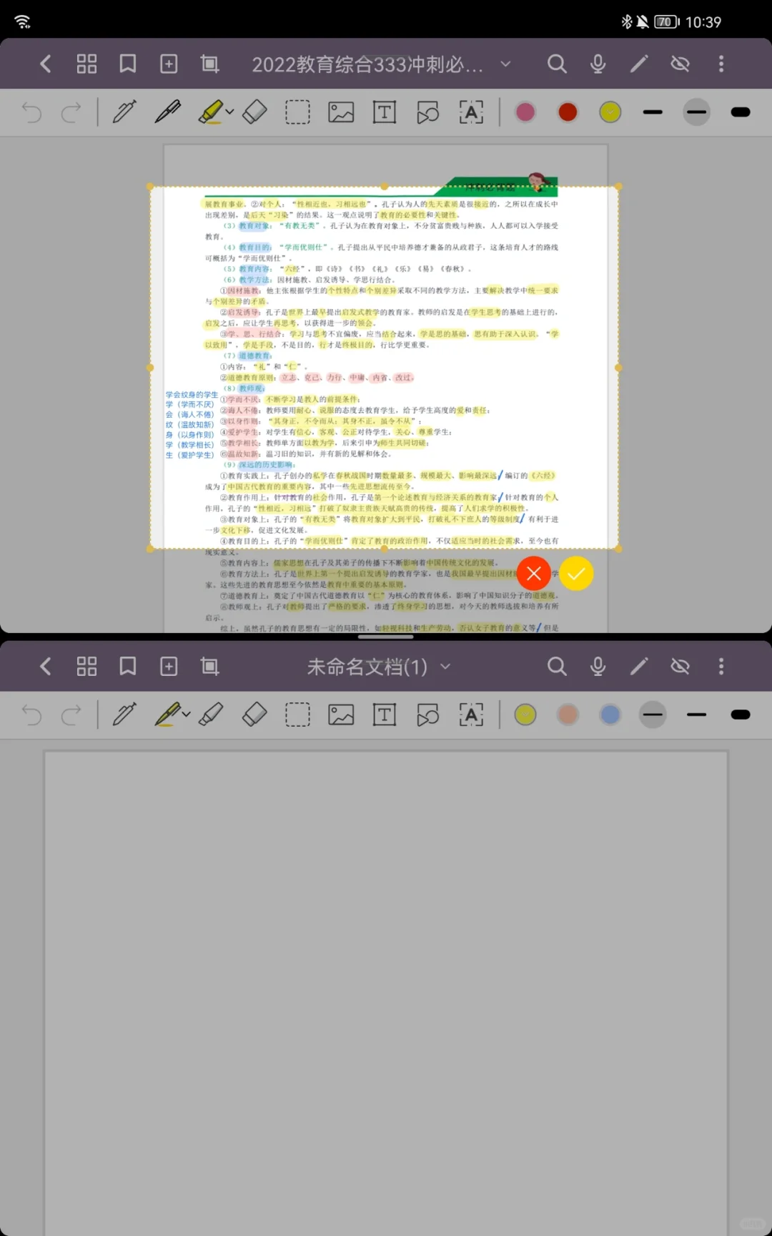772x1236 pixels.
Task: Choose blue color swatch in bottom toolbar
Action: tap(610, 715)
